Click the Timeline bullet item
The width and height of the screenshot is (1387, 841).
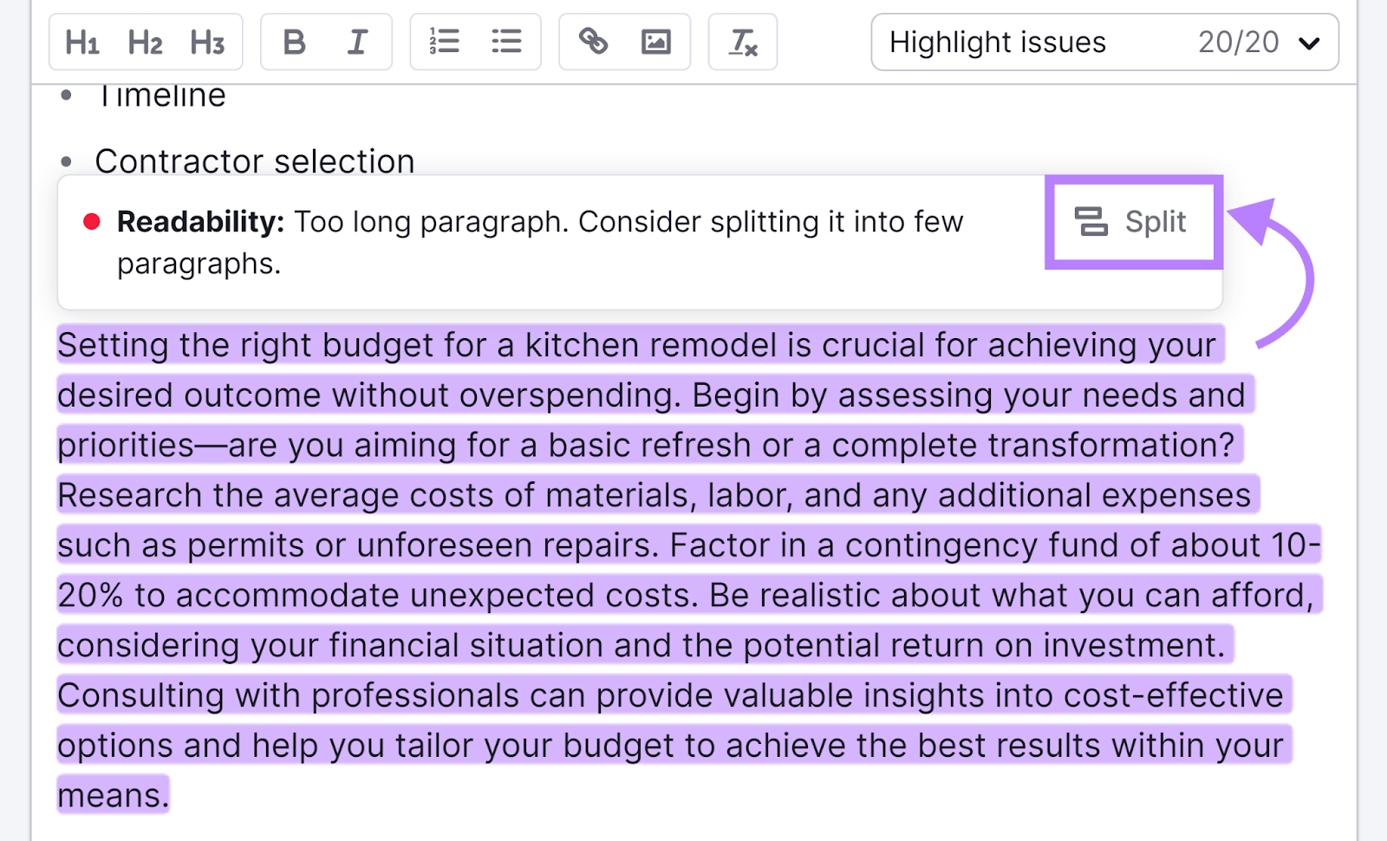point(162,95)
